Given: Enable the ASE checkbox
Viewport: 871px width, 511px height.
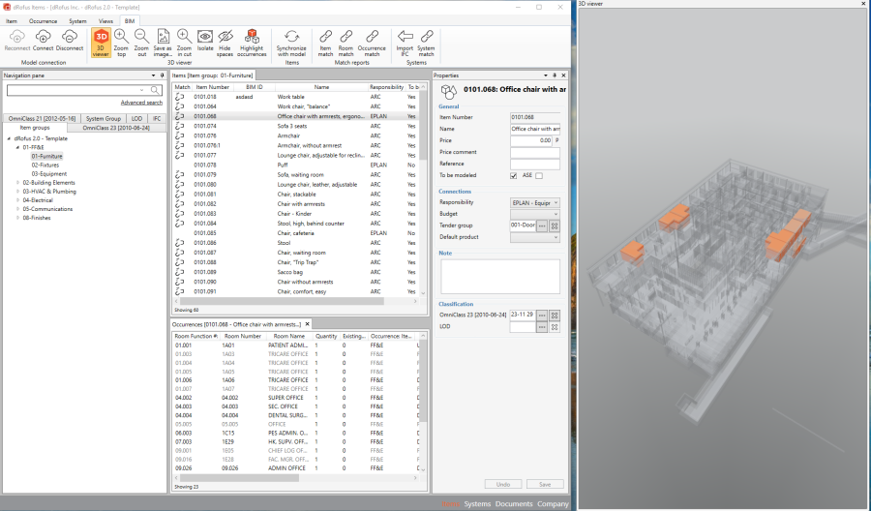Looking at the screenshot, I should tap(539, 175).
